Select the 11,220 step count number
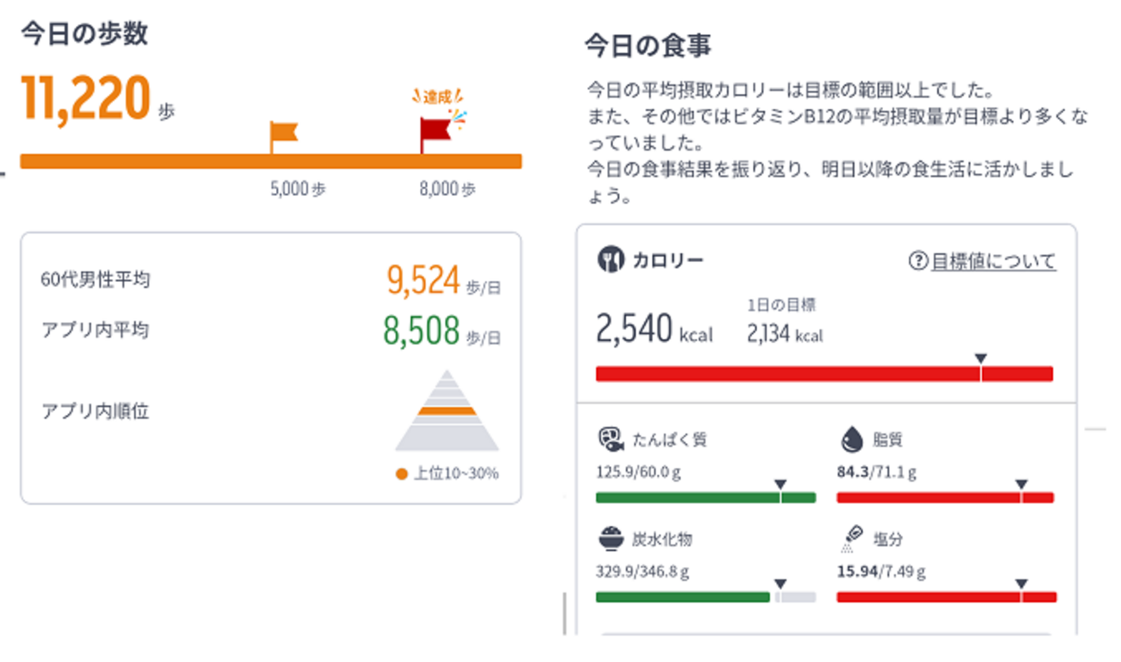Viewport: 1121px width, 662px height. tap(85, 97)
